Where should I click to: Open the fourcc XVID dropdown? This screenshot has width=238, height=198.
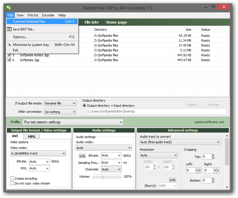tap(168, 186)
